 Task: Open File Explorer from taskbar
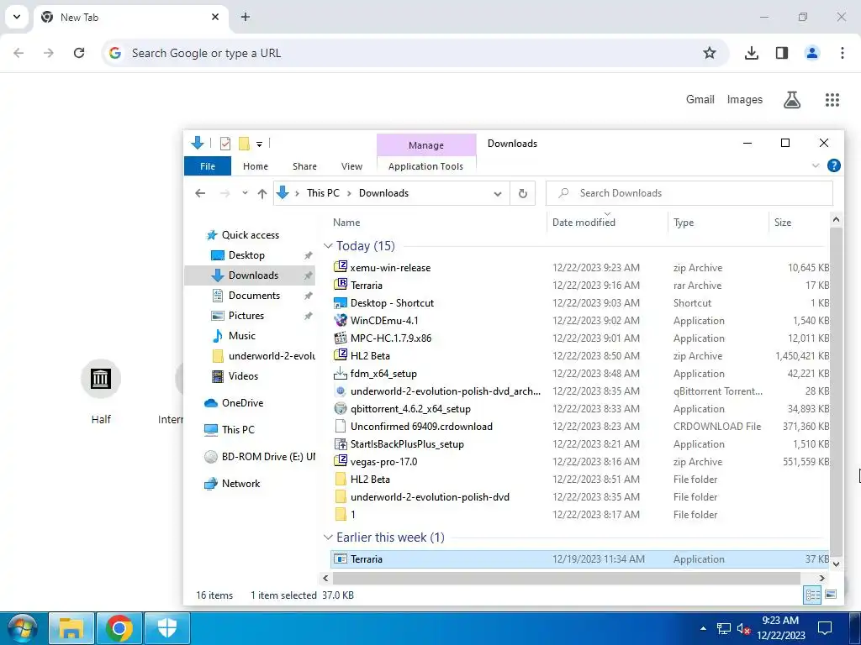pos(71,628)
